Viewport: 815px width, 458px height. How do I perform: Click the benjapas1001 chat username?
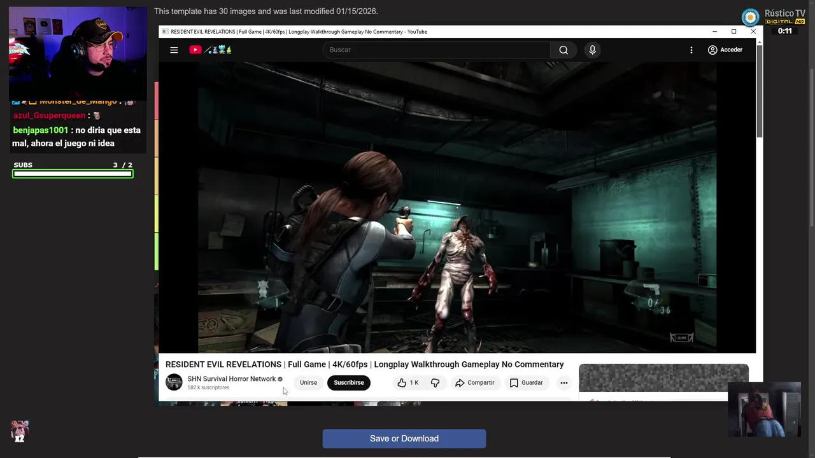(41, 130)
